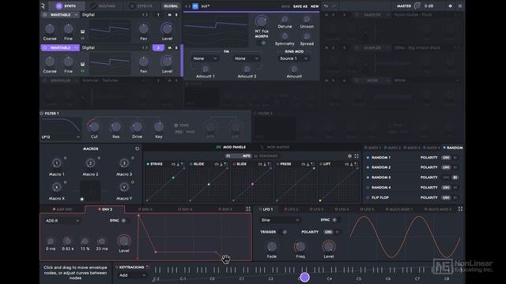Viewport: 506px width, 284px height.
Task: Toggle oscillator 1 visibility eye icon
Action: pos(82,39)
